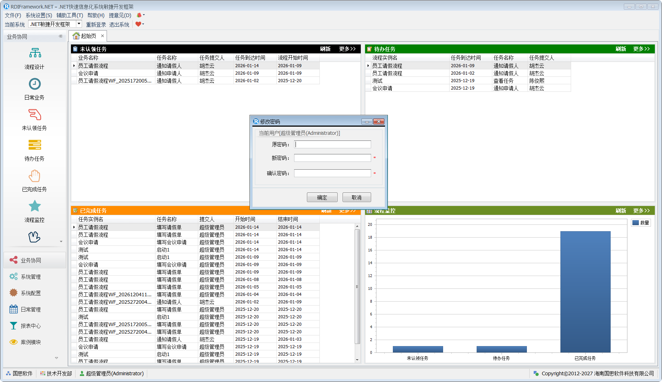Click the blue 数量 legend swatch

click(635, 223)
